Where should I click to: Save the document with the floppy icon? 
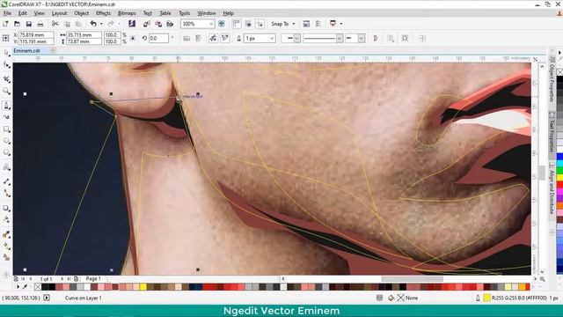pos(29,24)
